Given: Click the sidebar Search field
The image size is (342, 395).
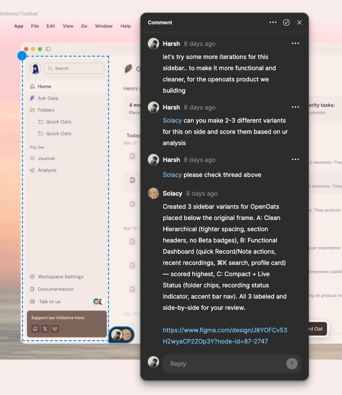Looking at the screenshot, I should click(74, 68).
